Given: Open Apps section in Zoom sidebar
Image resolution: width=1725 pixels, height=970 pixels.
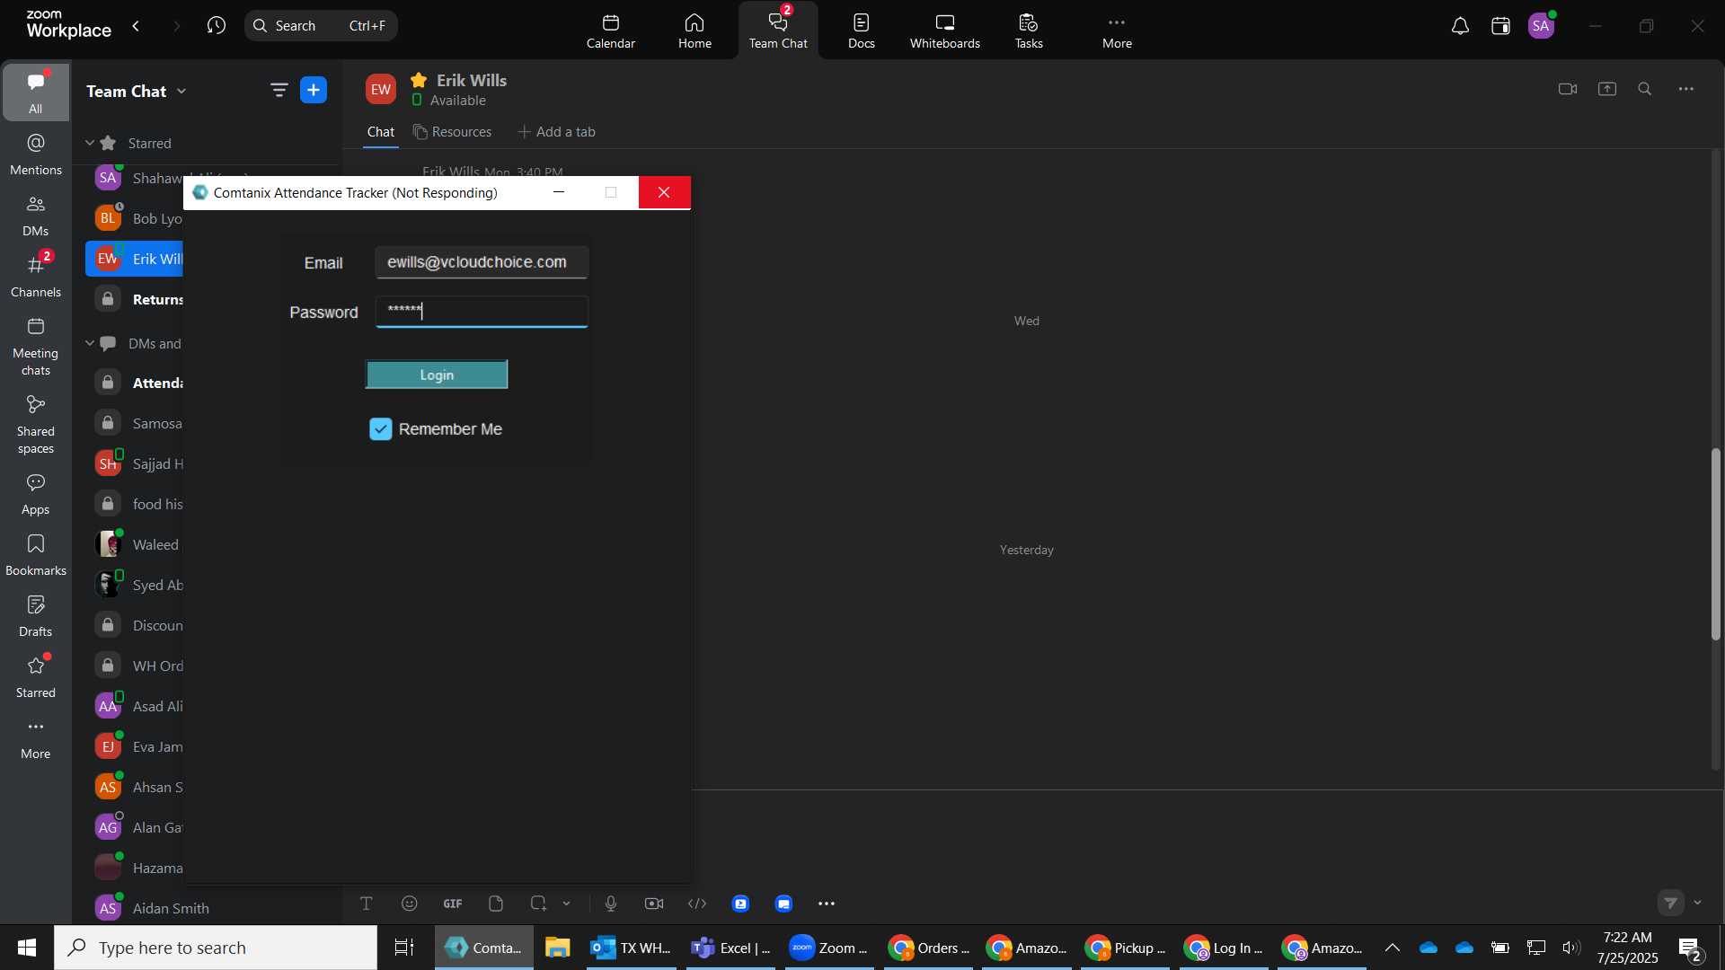Looking at the screenshot, I should 36,494.
